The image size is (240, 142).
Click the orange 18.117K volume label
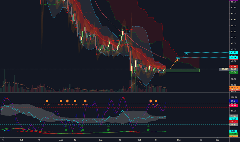coord(235,88)
